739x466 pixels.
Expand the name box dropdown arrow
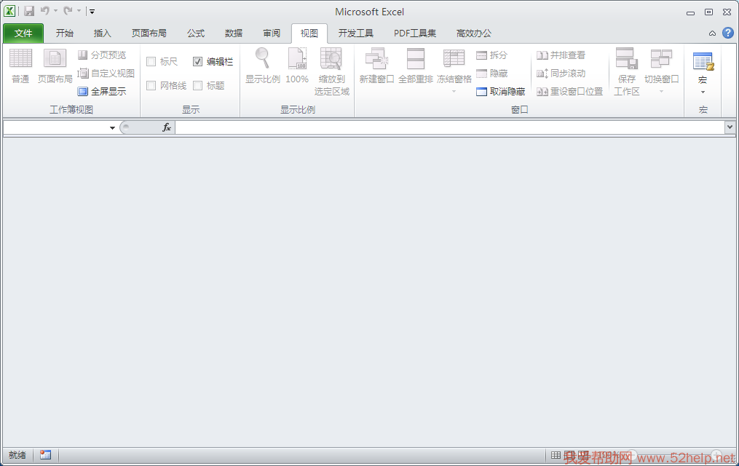[112, 128]
